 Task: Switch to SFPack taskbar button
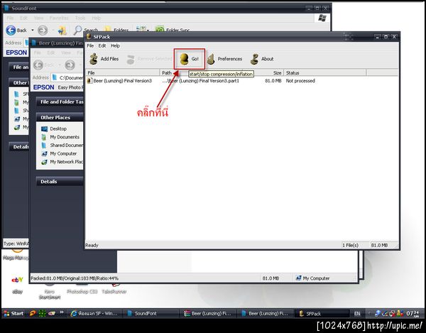pos(322,313)
